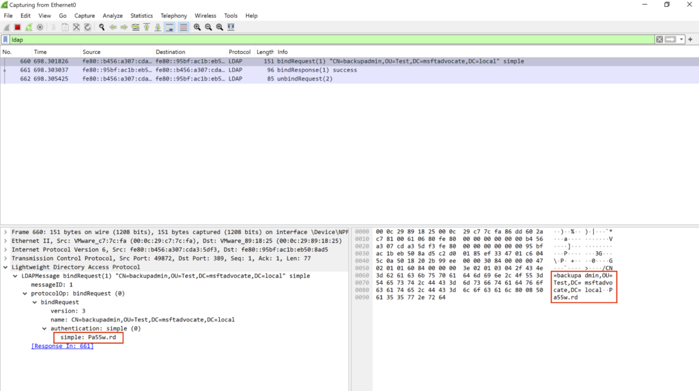Clear the ldap display filter
Image resolution: width=699 pixels, height=391 pixels.
(x=659, y=40)
